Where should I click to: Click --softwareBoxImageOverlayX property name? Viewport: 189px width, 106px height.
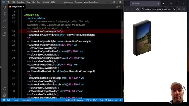(x=43, y=91)
